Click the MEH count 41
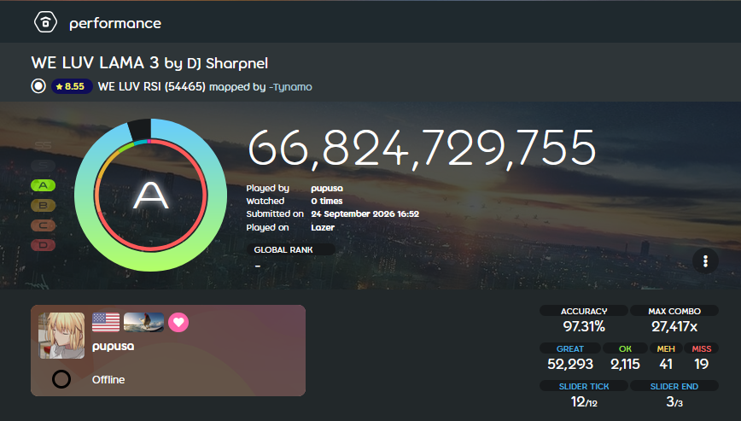Image resolution: width=741 pixels, height=421 pixels. pos(666,364)
